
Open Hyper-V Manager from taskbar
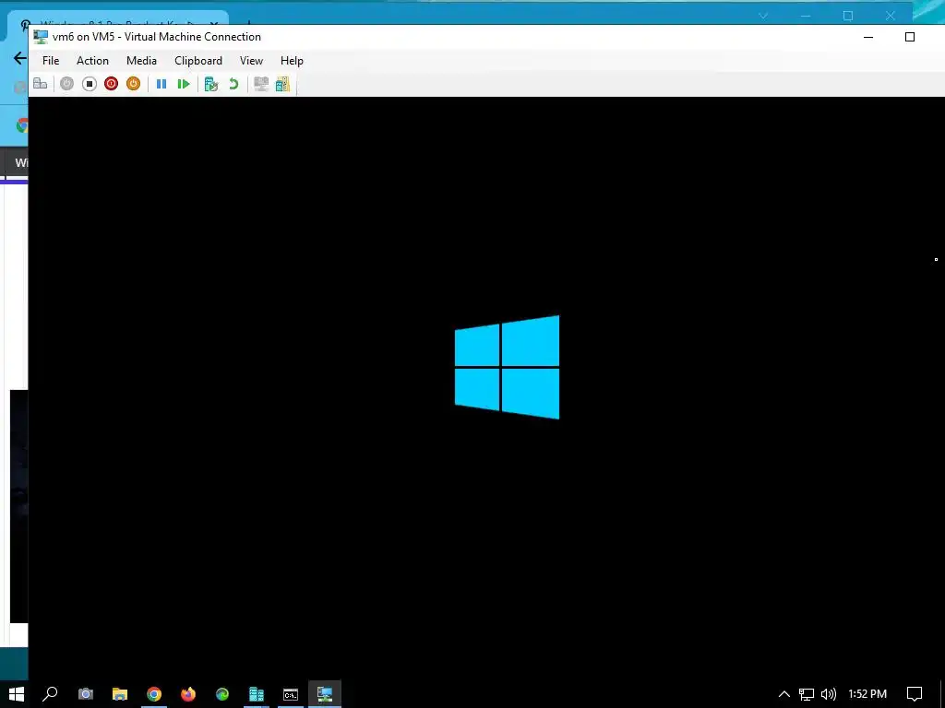pos(257,694)
